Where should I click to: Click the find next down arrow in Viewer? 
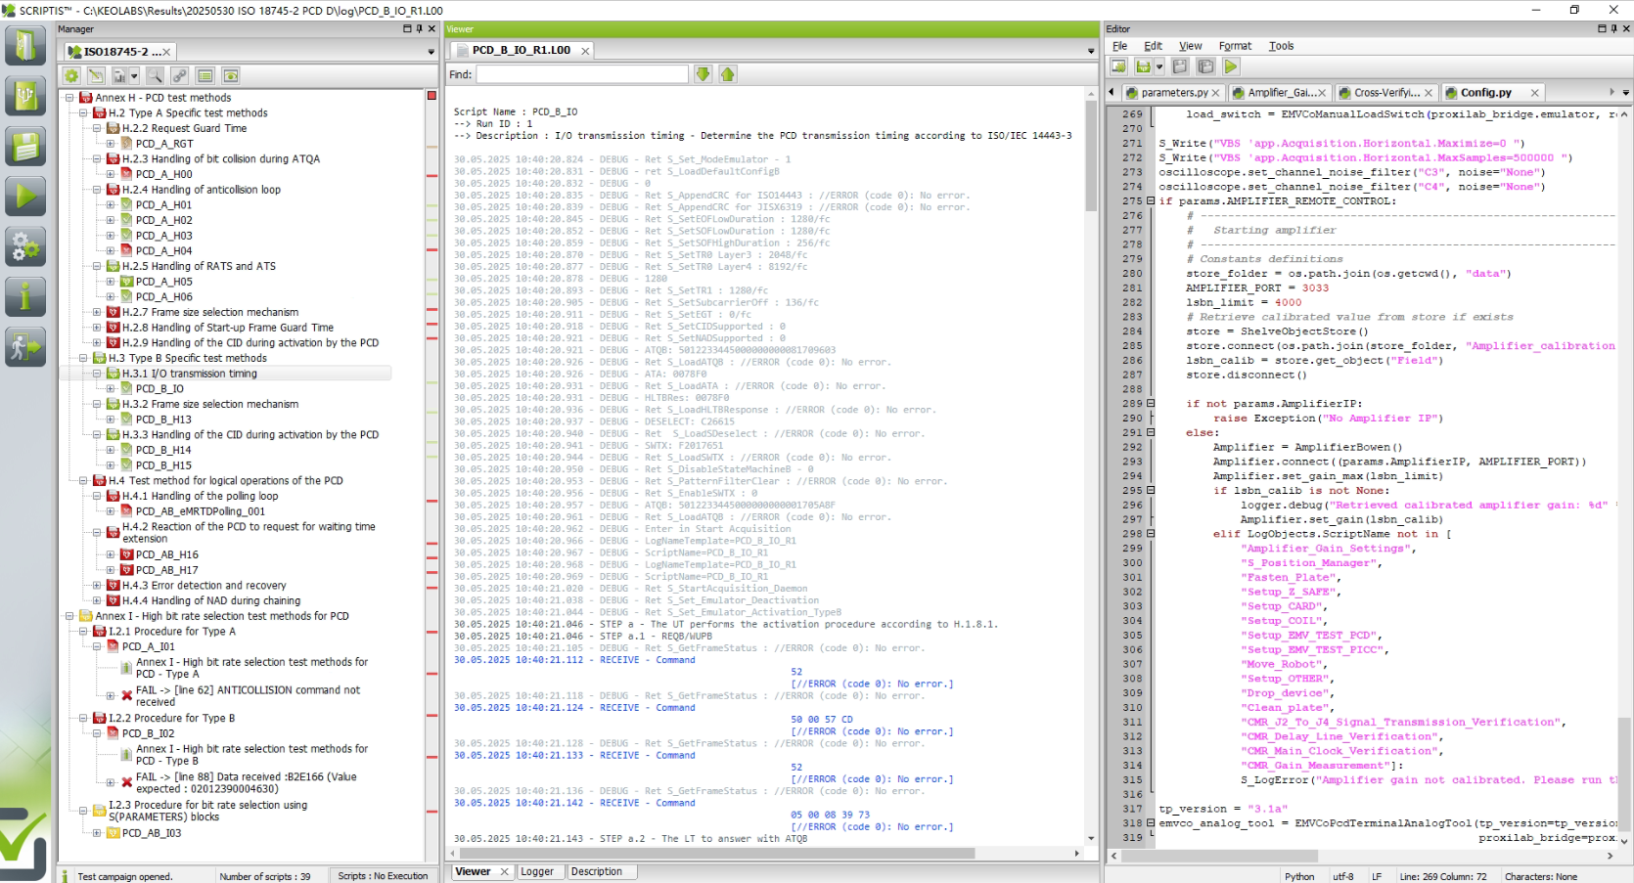(x=703, y=74)
